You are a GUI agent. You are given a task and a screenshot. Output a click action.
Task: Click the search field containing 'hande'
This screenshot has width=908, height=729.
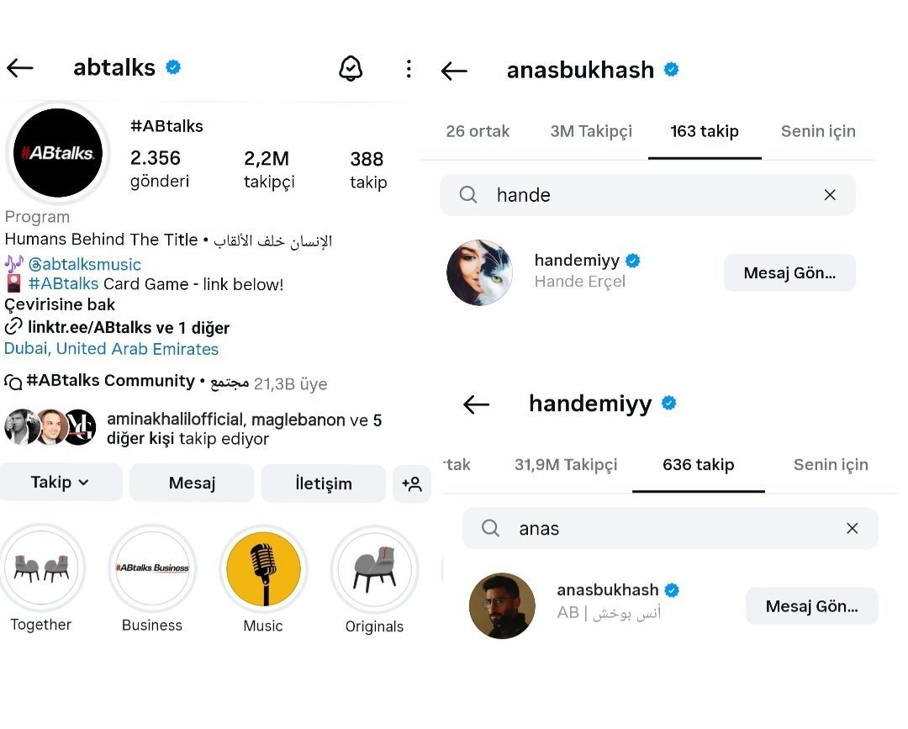(647, 195)
